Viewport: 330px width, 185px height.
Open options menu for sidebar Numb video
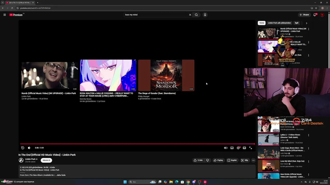point(309,29)
